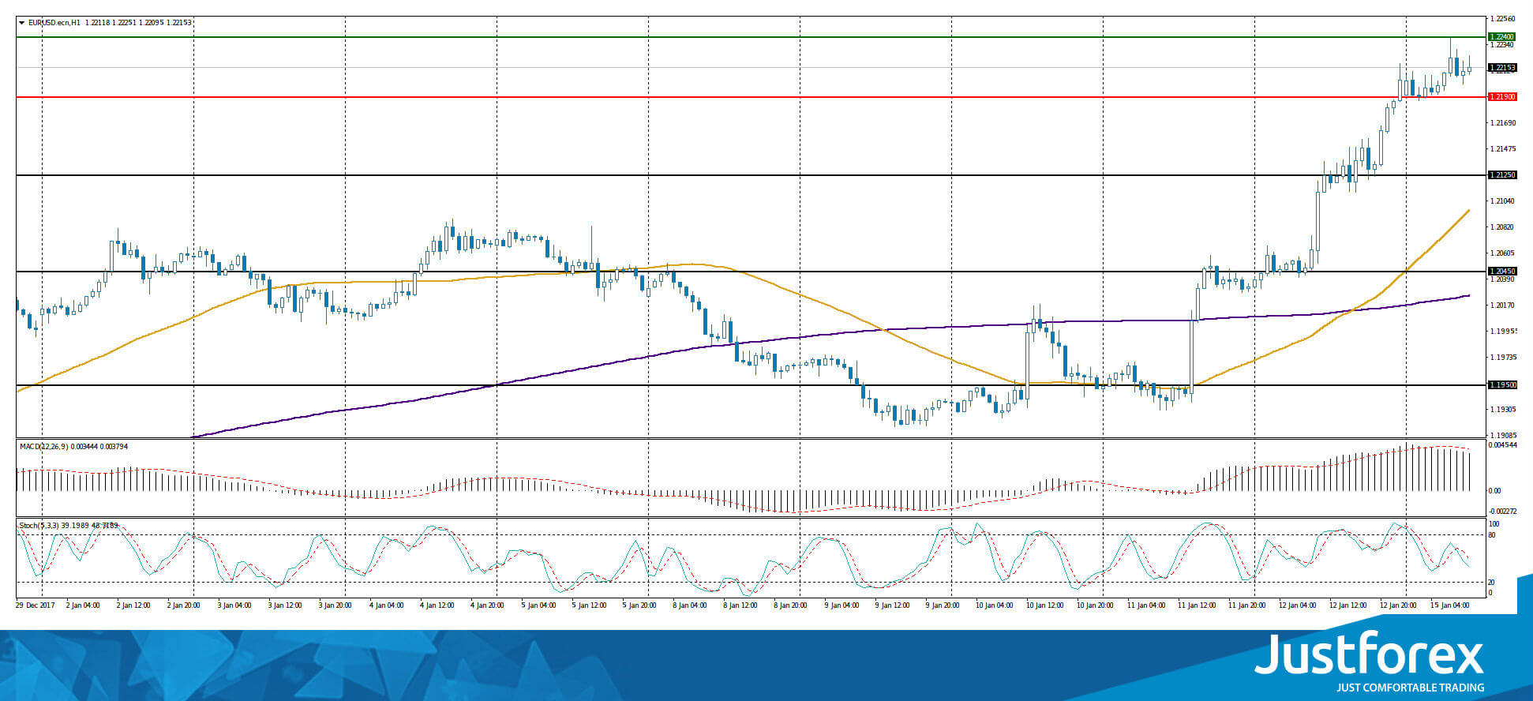The image size is (1533, 701).
Task: Click the black 1.19500 level tag
Action: pos(1502,385)
